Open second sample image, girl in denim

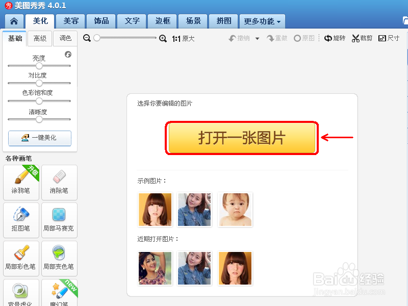(194, 210)
